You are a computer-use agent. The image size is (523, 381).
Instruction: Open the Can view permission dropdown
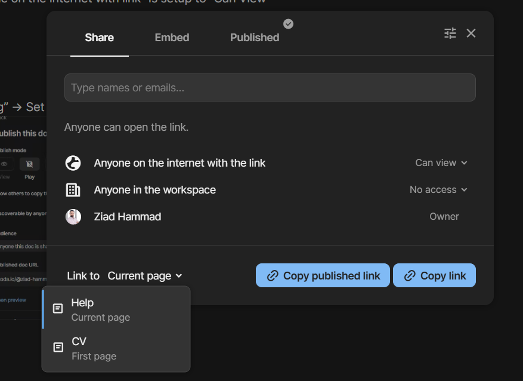coord(441,163)
